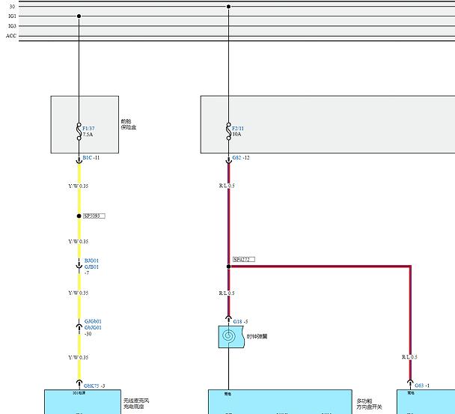Viewport: 455px width, 414px height.
Task: Click pin number -12 beside G82
Action: pos(246,158)
